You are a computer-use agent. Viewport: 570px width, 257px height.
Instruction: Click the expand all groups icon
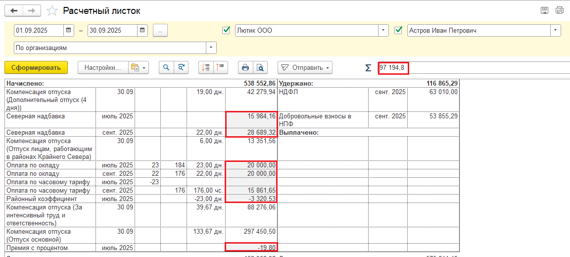pos(206,68)
